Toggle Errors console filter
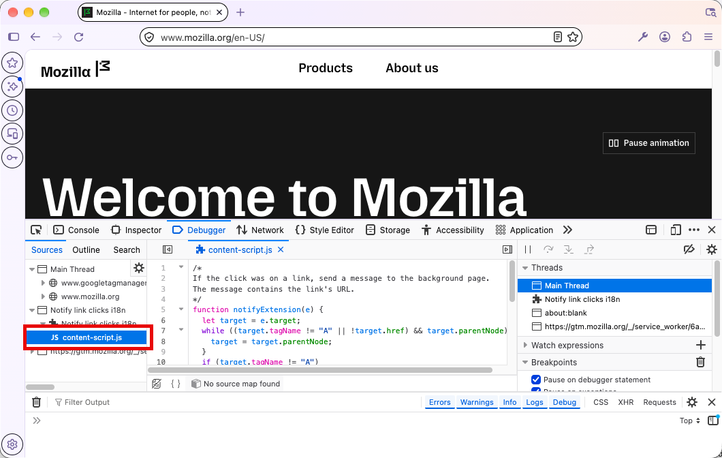 click(x=439, y=402)
